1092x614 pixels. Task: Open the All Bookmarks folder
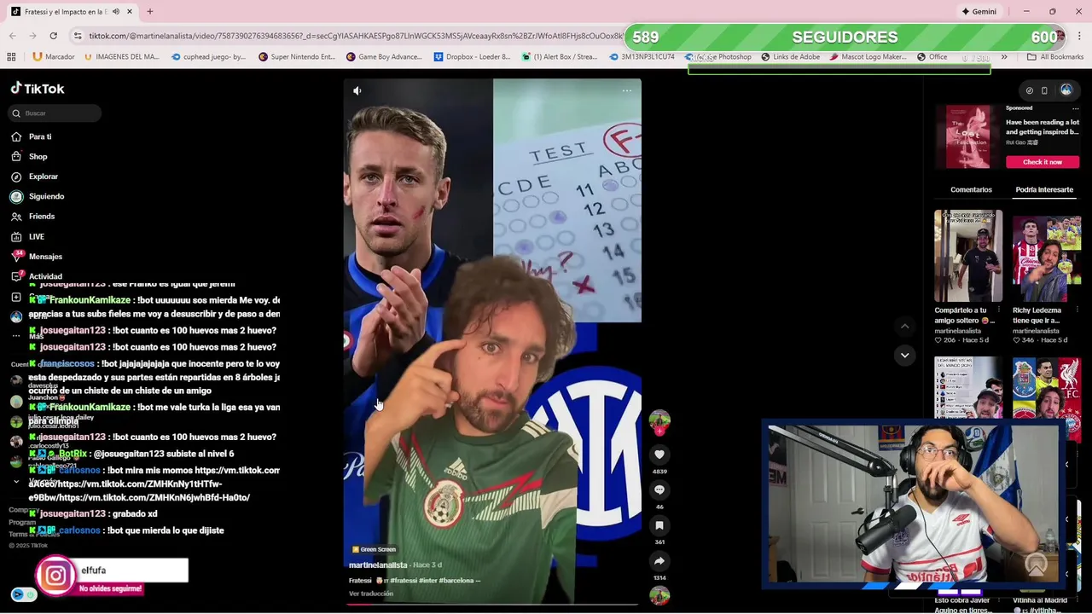[1055, 57]
